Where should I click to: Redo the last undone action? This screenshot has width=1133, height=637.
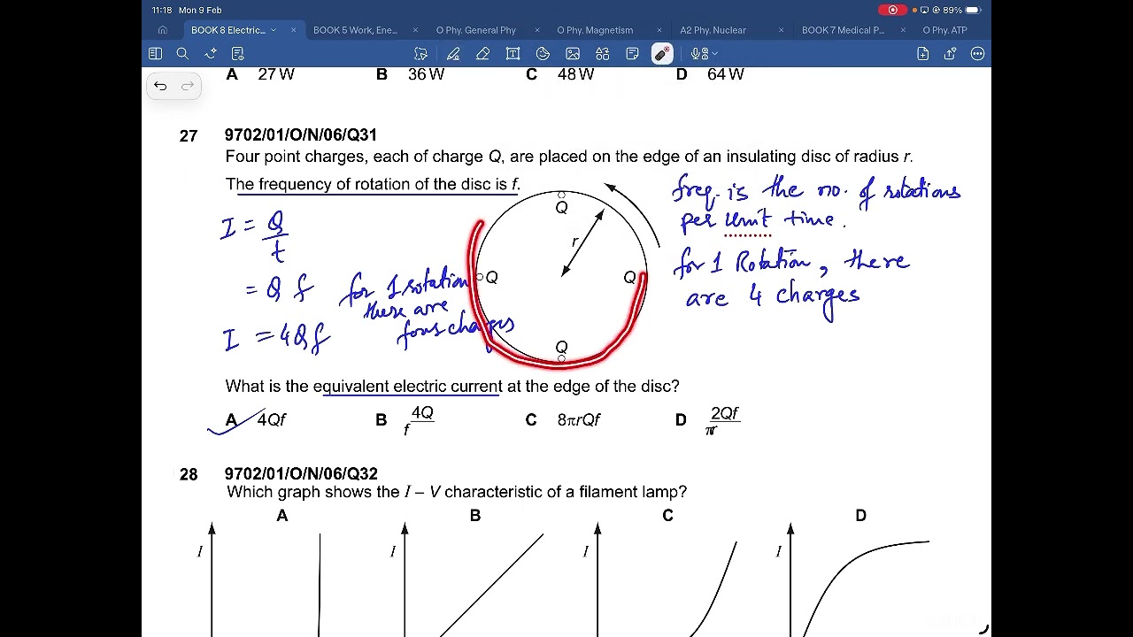tap(188, 86)
